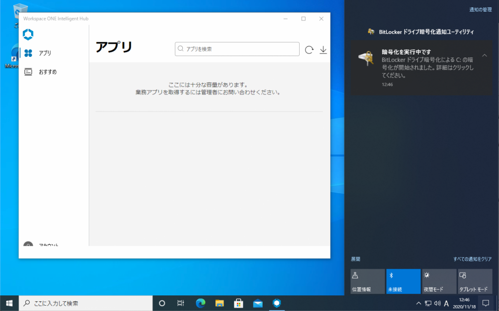Click the download arrow icon in Hub
Image resolution: width=499 pixels, height=311 pixels.
[x=323, y=49]
